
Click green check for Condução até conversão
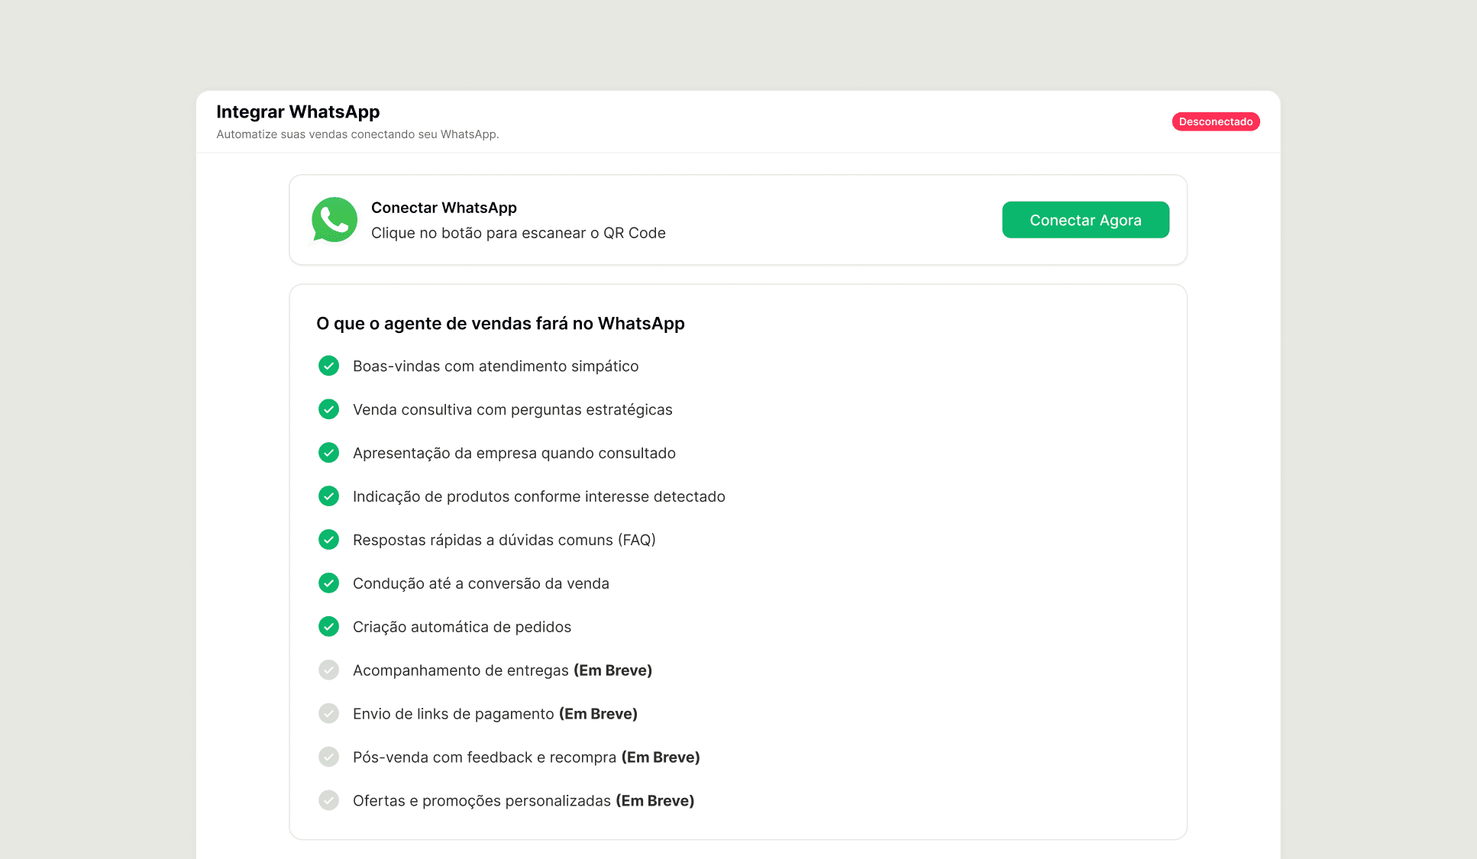pyautogui.click(x=328, y=583)
